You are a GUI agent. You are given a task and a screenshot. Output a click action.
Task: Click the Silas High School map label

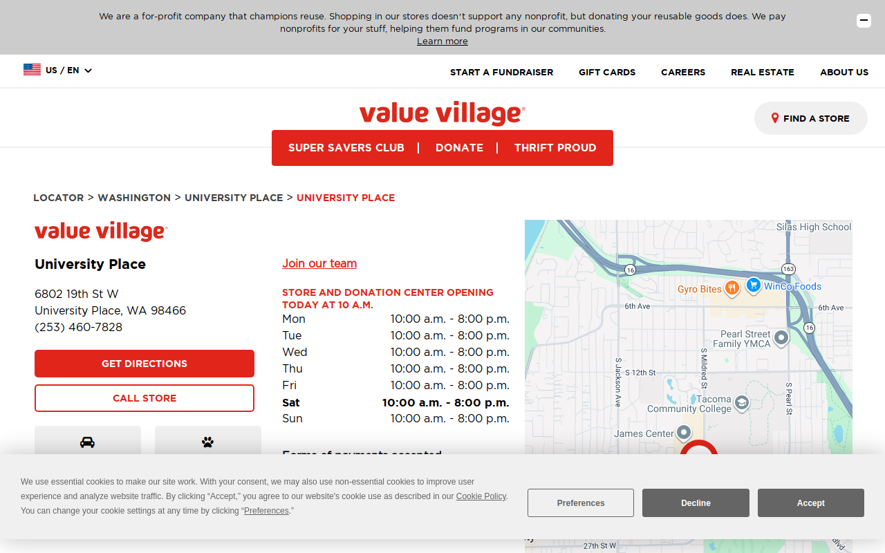point(814,227)
